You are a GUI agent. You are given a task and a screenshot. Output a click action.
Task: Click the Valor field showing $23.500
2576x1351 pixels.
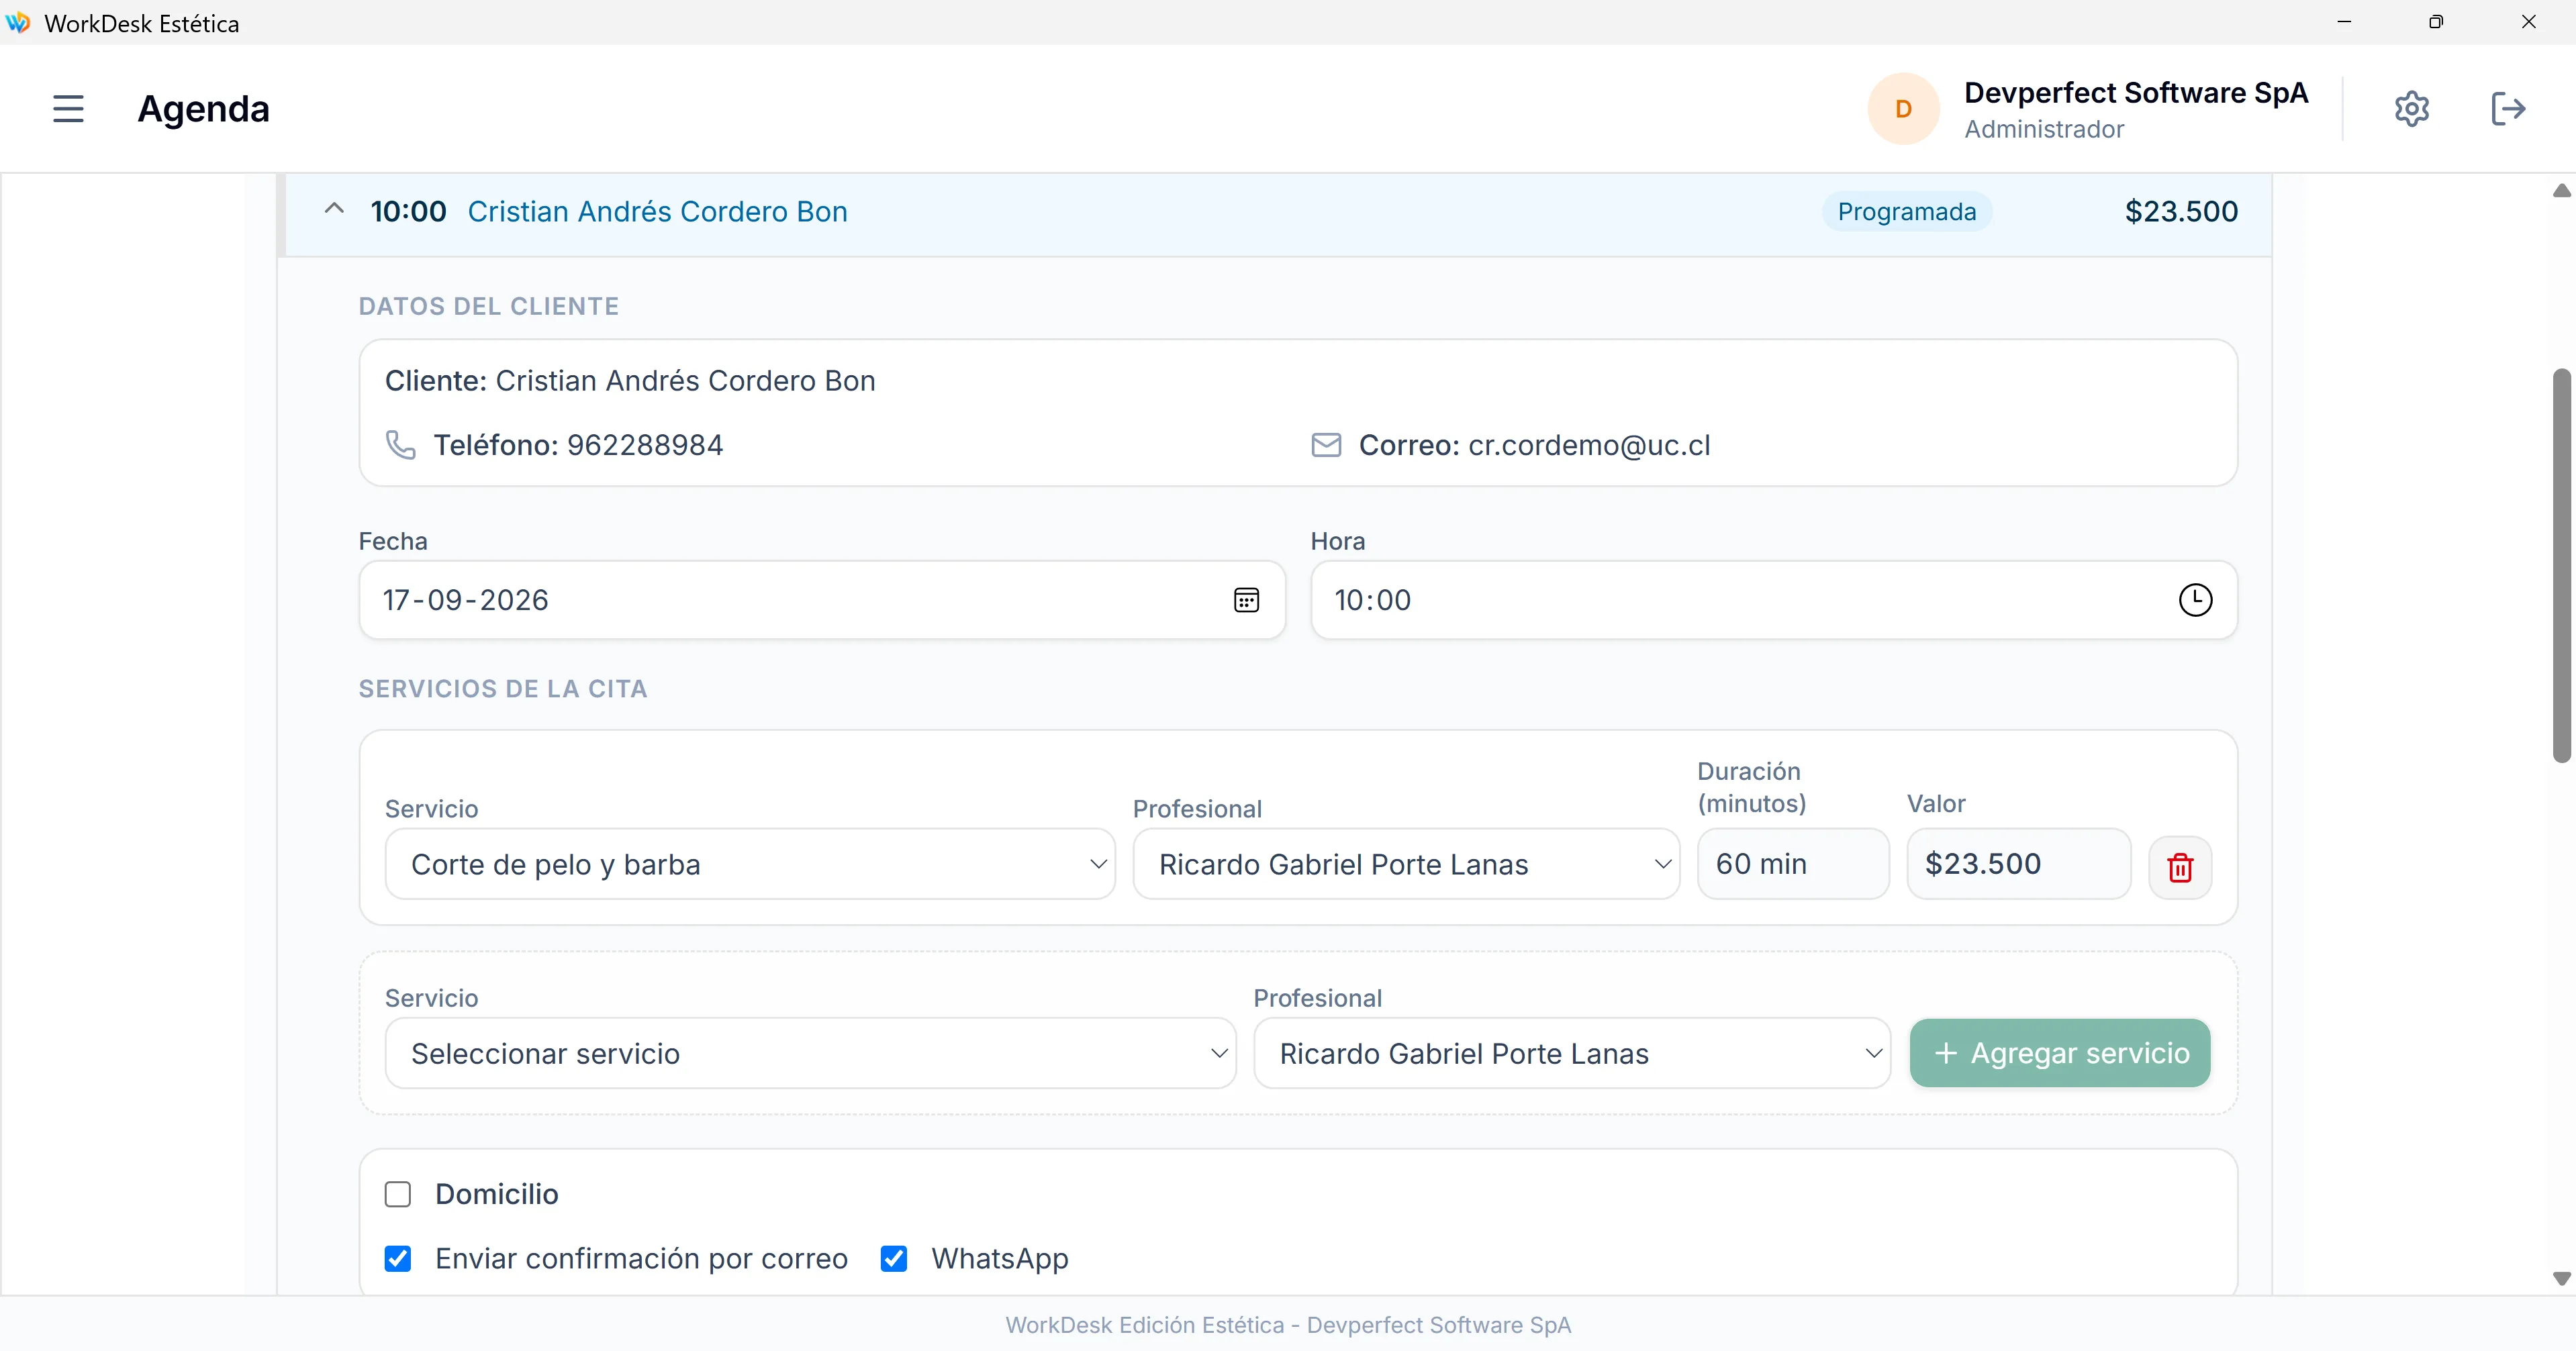click(x=2018, y=864)
